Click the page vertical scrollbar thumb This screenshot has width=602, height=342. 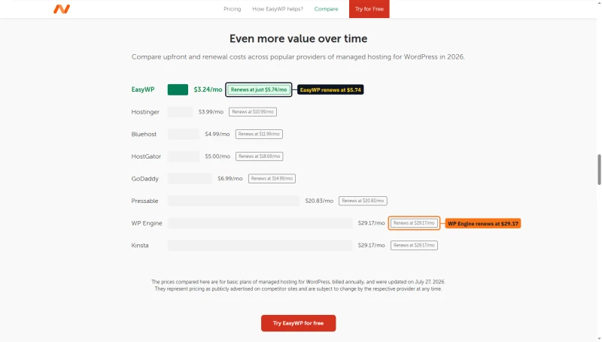coord(599,169)
